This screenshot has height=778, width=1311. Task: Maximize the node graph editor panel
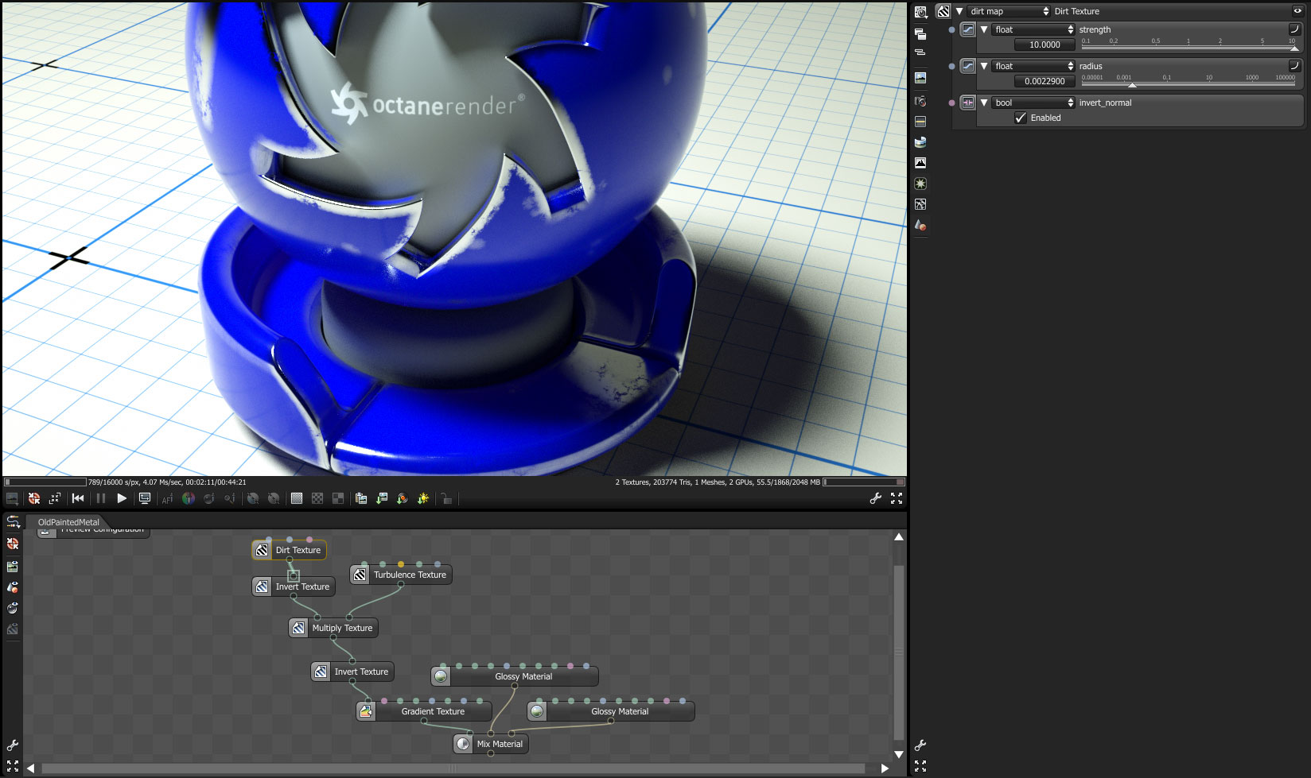13,766
